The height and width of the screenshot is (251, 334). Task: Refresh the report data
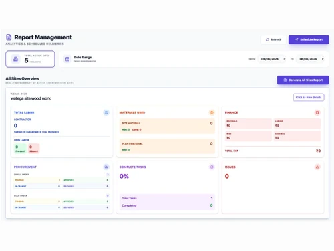tap(273, 39)
